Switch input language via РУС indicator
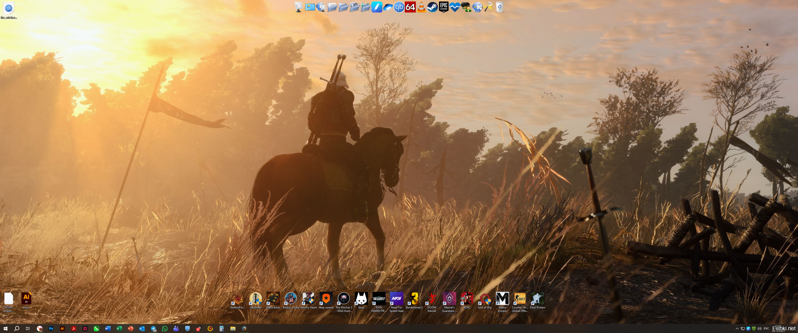 [x=766, y=329]
